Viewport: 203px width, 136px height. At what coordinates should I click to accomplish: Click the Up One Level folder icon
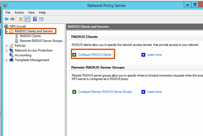point(21,19)
